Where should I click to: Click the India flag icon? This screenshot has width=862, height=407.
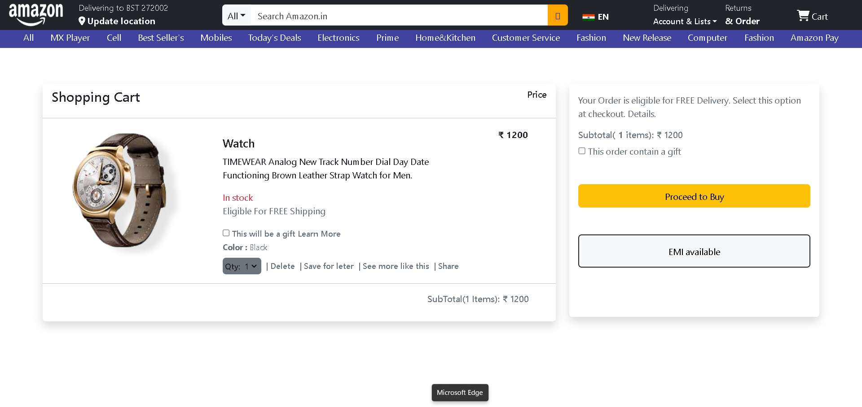pyautogui.click(x=588, y=17)
